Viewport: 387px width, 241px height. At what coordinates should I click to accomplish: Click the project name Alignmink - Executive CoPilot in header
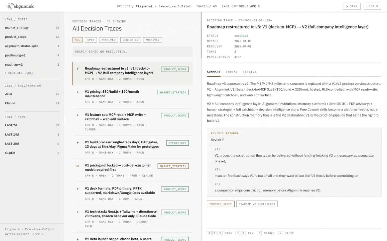coord(163,6)
